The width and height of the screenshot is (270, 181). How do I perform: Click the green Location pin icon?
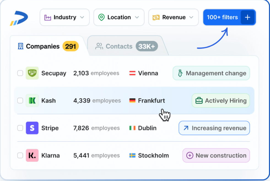coord(102,17)
